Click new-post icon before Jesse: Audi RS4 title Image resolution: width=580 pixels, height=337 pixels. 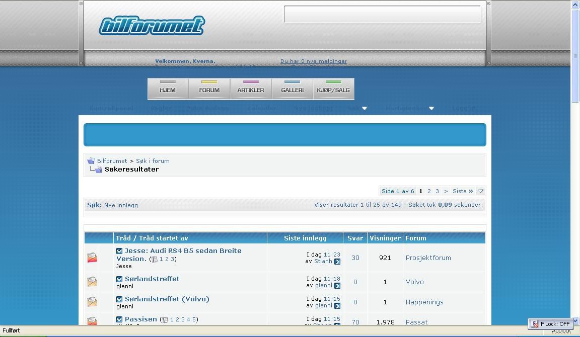click(119, 251)
